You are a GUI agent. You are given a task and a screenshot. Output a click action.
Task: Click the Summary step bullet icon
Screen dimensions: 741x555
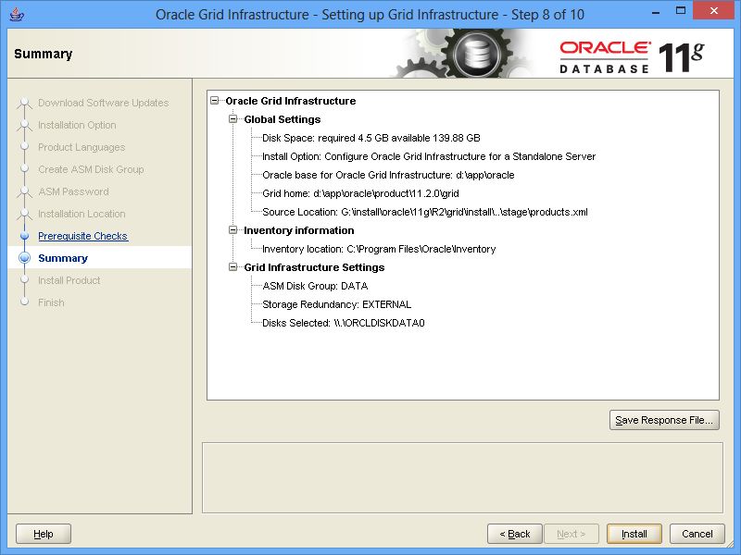pyautogui.click(x=25, y=258)
